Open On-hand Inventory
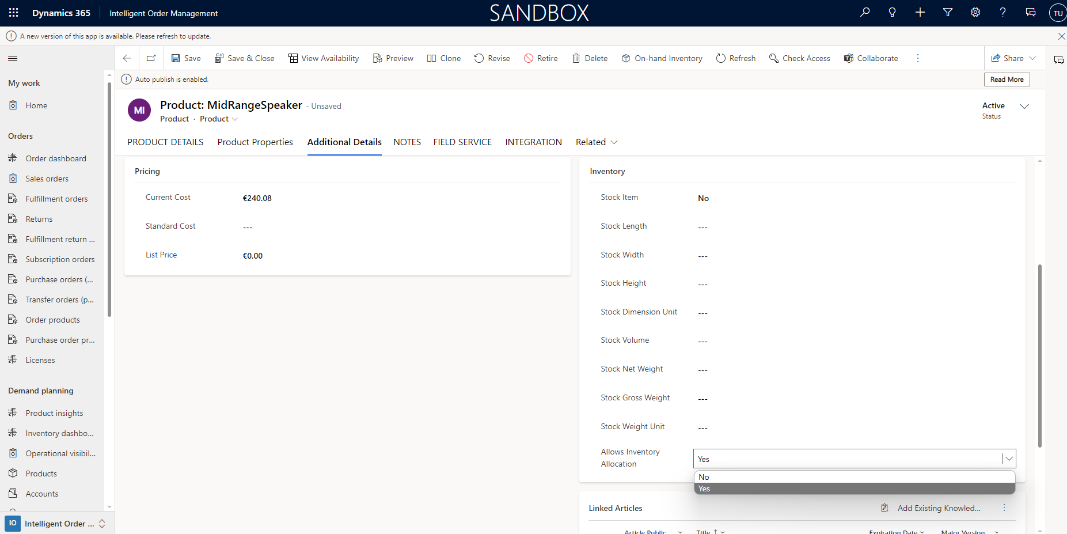 tap(662, 58)
